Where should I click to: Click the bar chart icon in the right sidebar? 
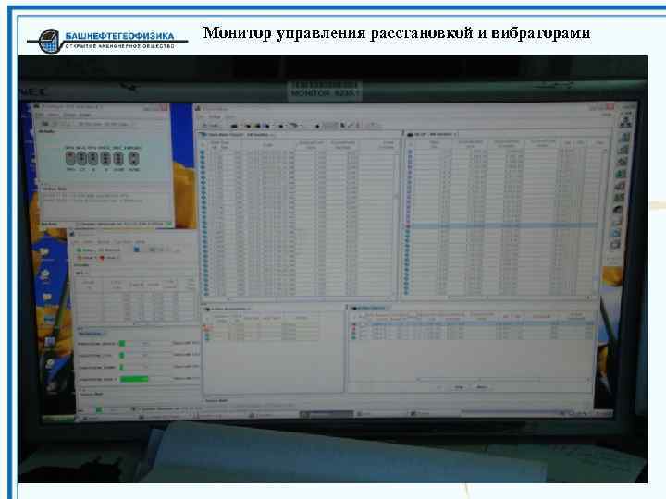click(x=624, y=138)
